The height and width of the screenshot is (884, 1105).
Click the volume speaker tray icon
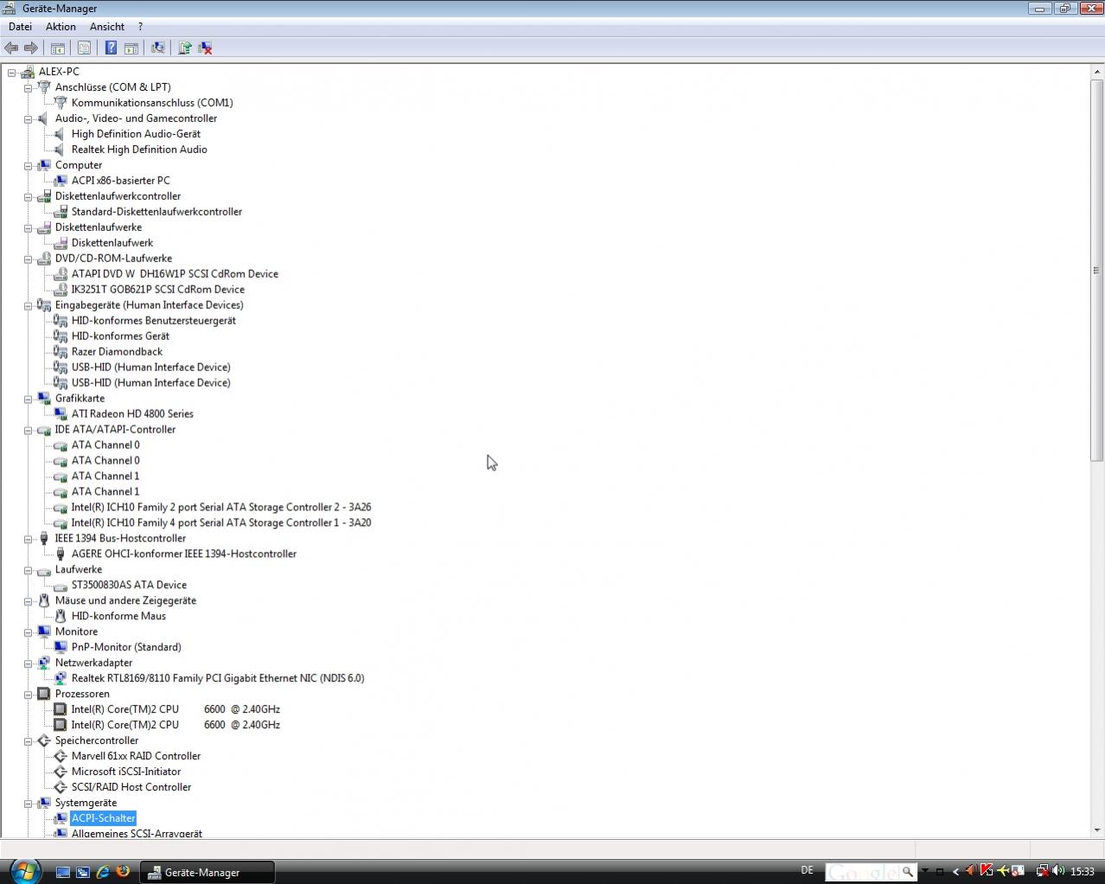coord(1058,871)
